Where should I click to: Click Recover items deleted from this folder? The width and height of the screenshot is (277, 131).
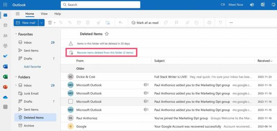click(x=105, y=53)
